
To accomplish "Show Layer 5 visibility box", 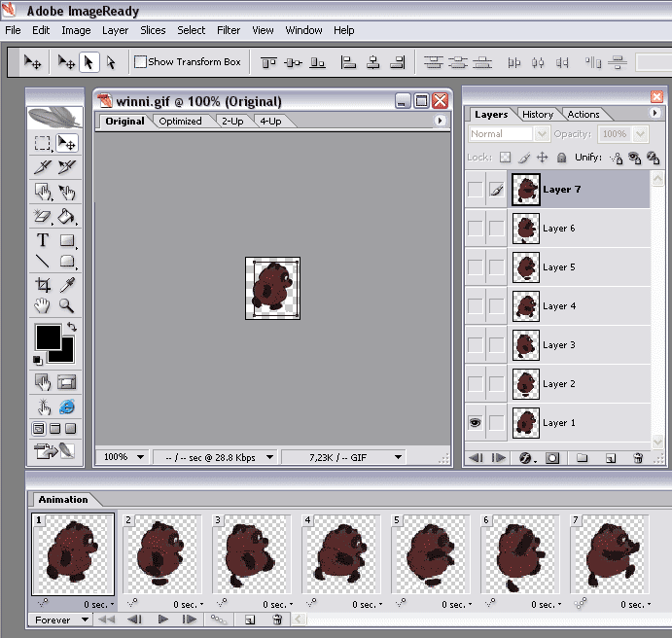I will click(x=475, y=267).
